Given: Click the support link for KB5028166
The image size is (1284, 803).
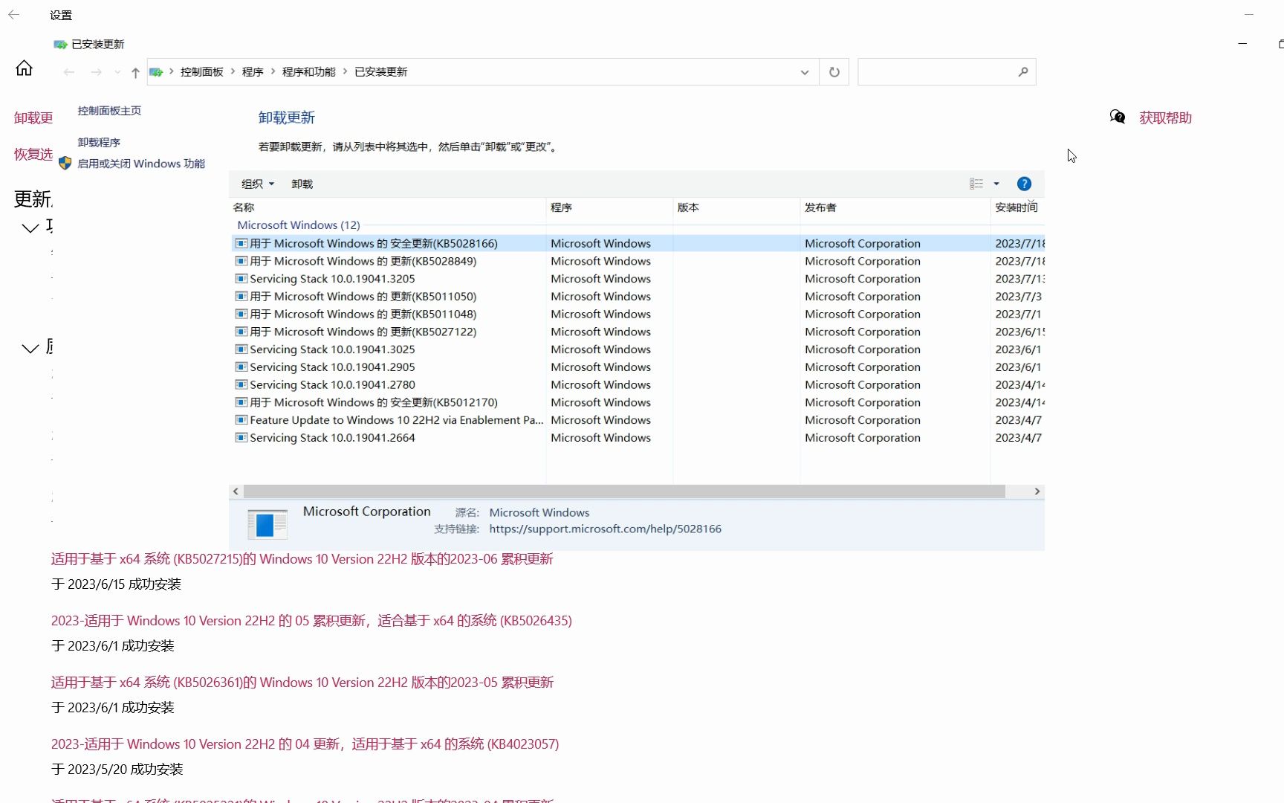Looking at the screenshot, I should 605,529.
